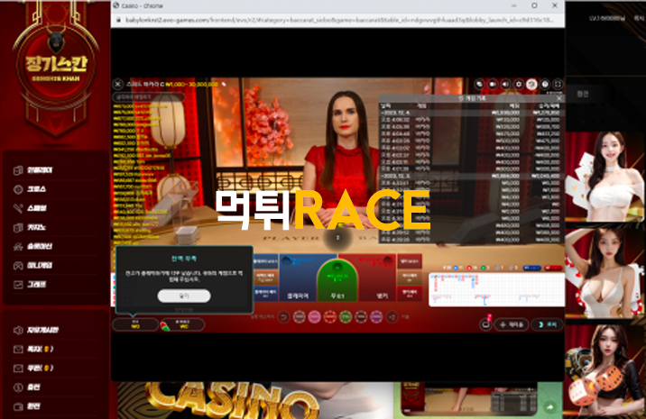Select the purple betting chip
This screenshot has width=646, height=419.
[x=376, y=316]
